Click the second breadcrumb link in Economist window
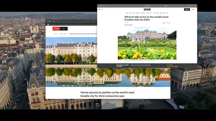The width and height of the screenshot is (216, 121). pyautogui.click(x=63, y=34)
